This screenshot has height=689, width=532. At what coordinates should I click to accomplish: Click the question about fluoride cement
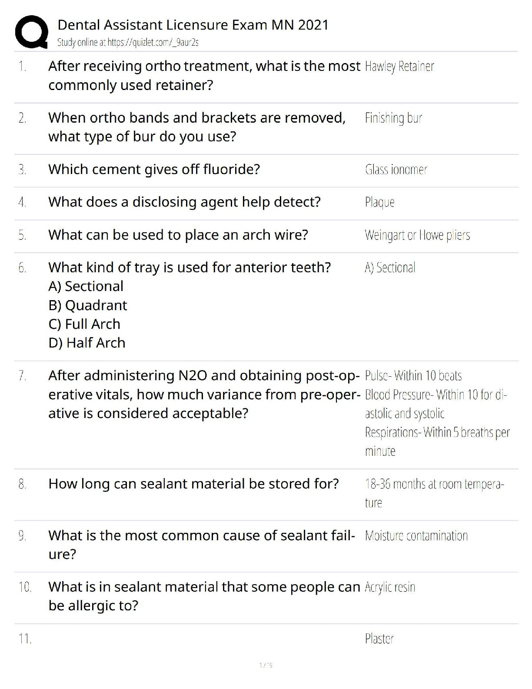pyautogui.click(x=154, y=169)
